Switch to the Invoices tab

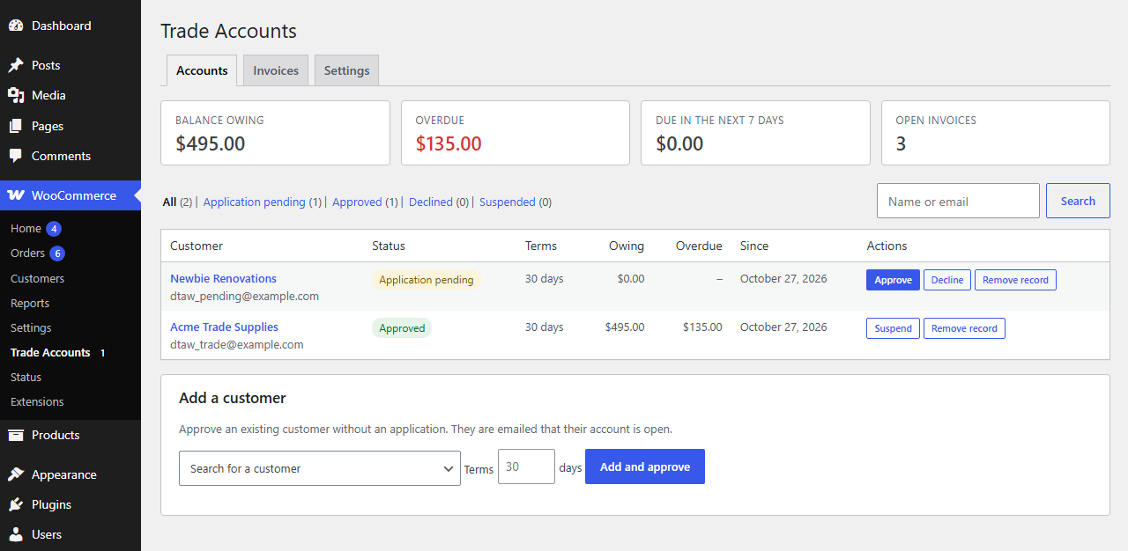(276, 70)
